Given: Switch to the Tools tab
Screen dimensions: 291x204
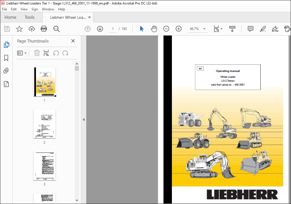Looking at the screenshot, I should click(x=29, y=17).
